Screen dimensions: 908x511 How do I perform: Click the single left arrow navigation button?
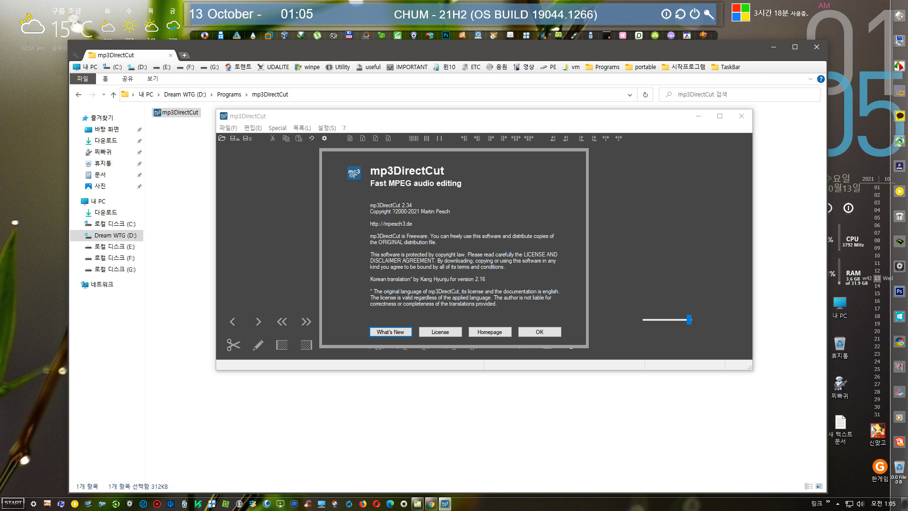pyautogui.click(x=232, y=322)
